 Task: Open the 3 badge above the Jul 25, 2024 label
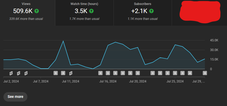(175, 73)
